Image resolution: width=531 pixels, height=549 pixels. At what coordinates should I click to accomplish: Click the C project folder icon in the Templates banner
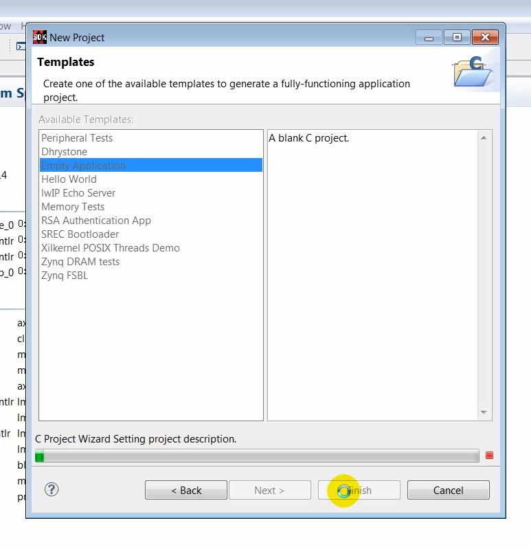click(472, 71)
